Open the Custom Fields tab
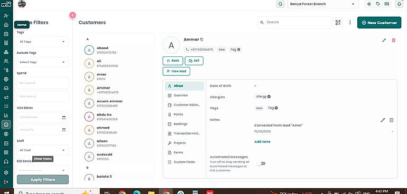The height and width of the screenshot is (194, 407). (x=184, y=162)
